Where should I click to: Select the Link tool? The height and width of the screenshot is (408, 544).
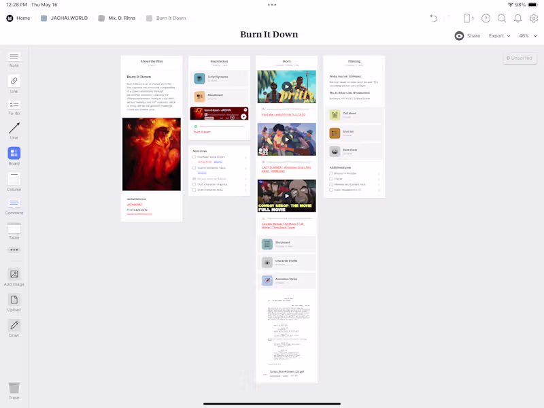14,84
